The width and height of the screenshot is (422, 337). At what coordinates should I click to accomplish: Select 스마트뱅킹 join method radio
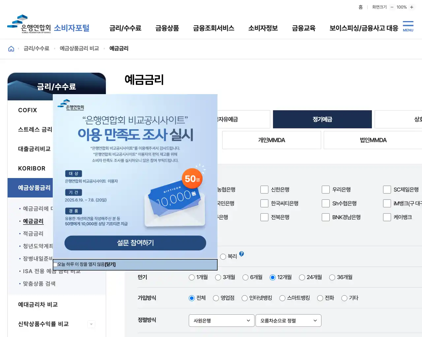click(282, 298)
